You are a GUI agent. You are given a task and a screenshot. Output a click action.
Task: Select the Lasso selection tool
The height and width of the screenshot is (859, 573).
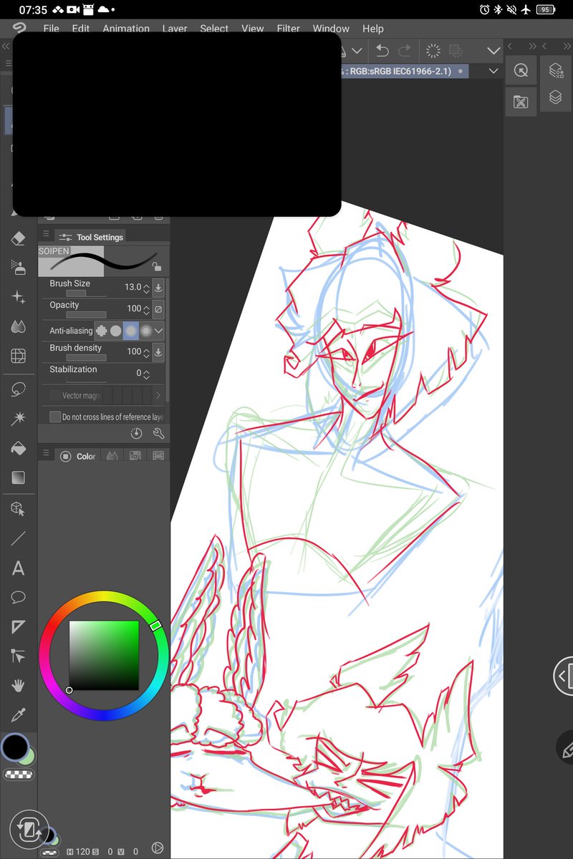[19, 390]
